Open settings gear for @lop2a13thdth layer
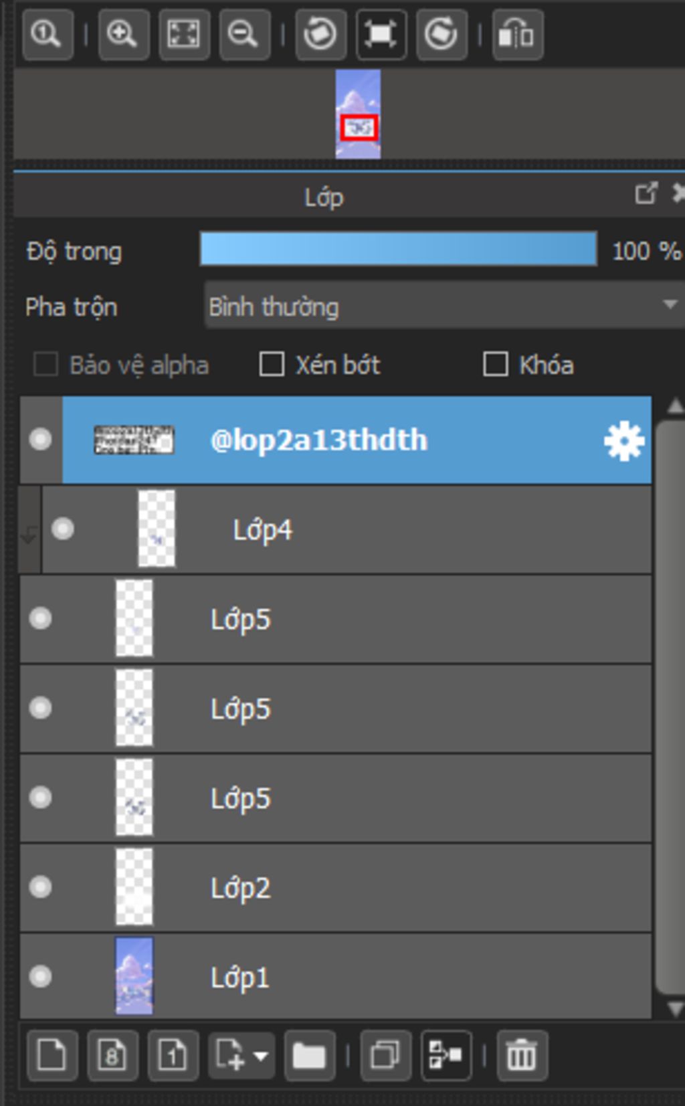685x1106 pixels. tap(623, 441)
